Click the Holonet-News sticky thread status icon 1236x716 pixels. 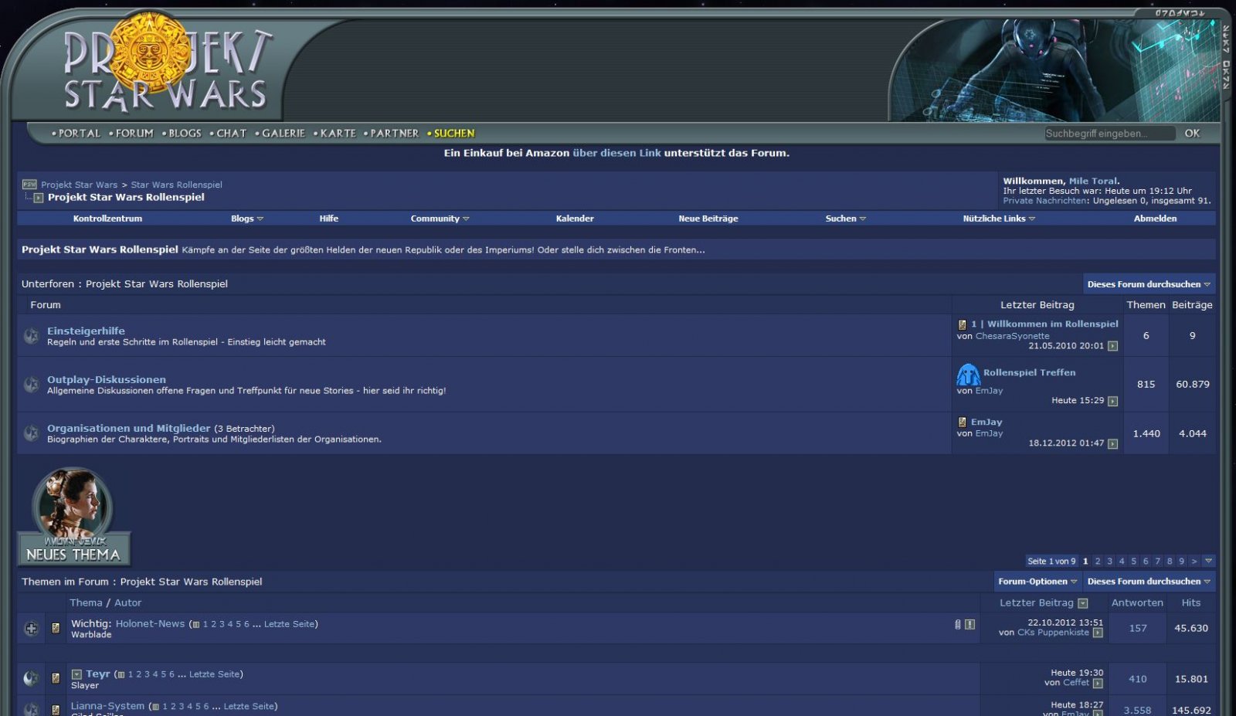(31, 629)
